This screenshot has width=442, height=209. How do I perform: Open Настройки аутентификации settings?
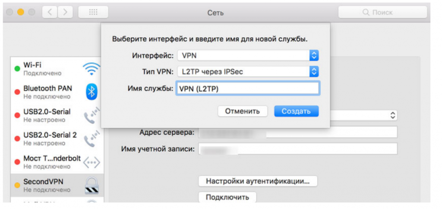tap(258, 181)
